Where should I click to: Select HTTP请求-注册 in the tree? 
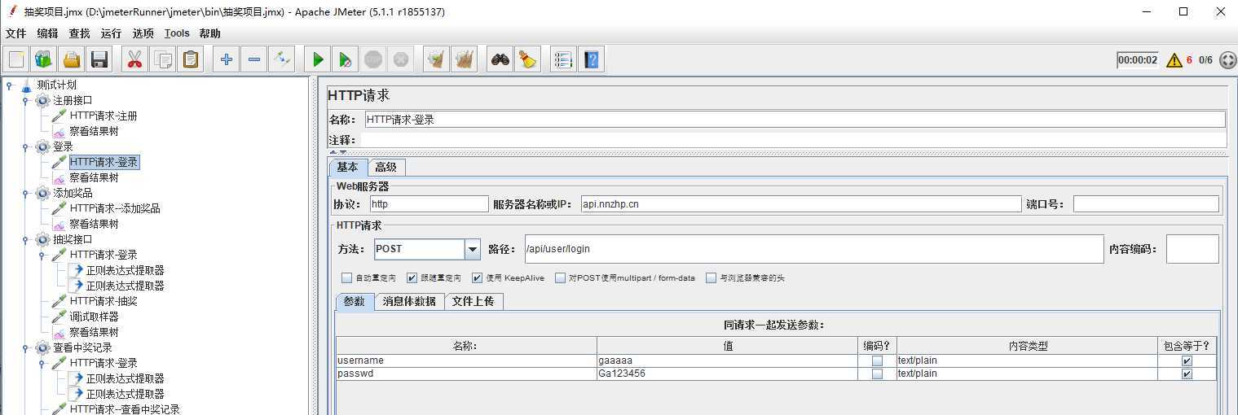click(x=104, y=116)
